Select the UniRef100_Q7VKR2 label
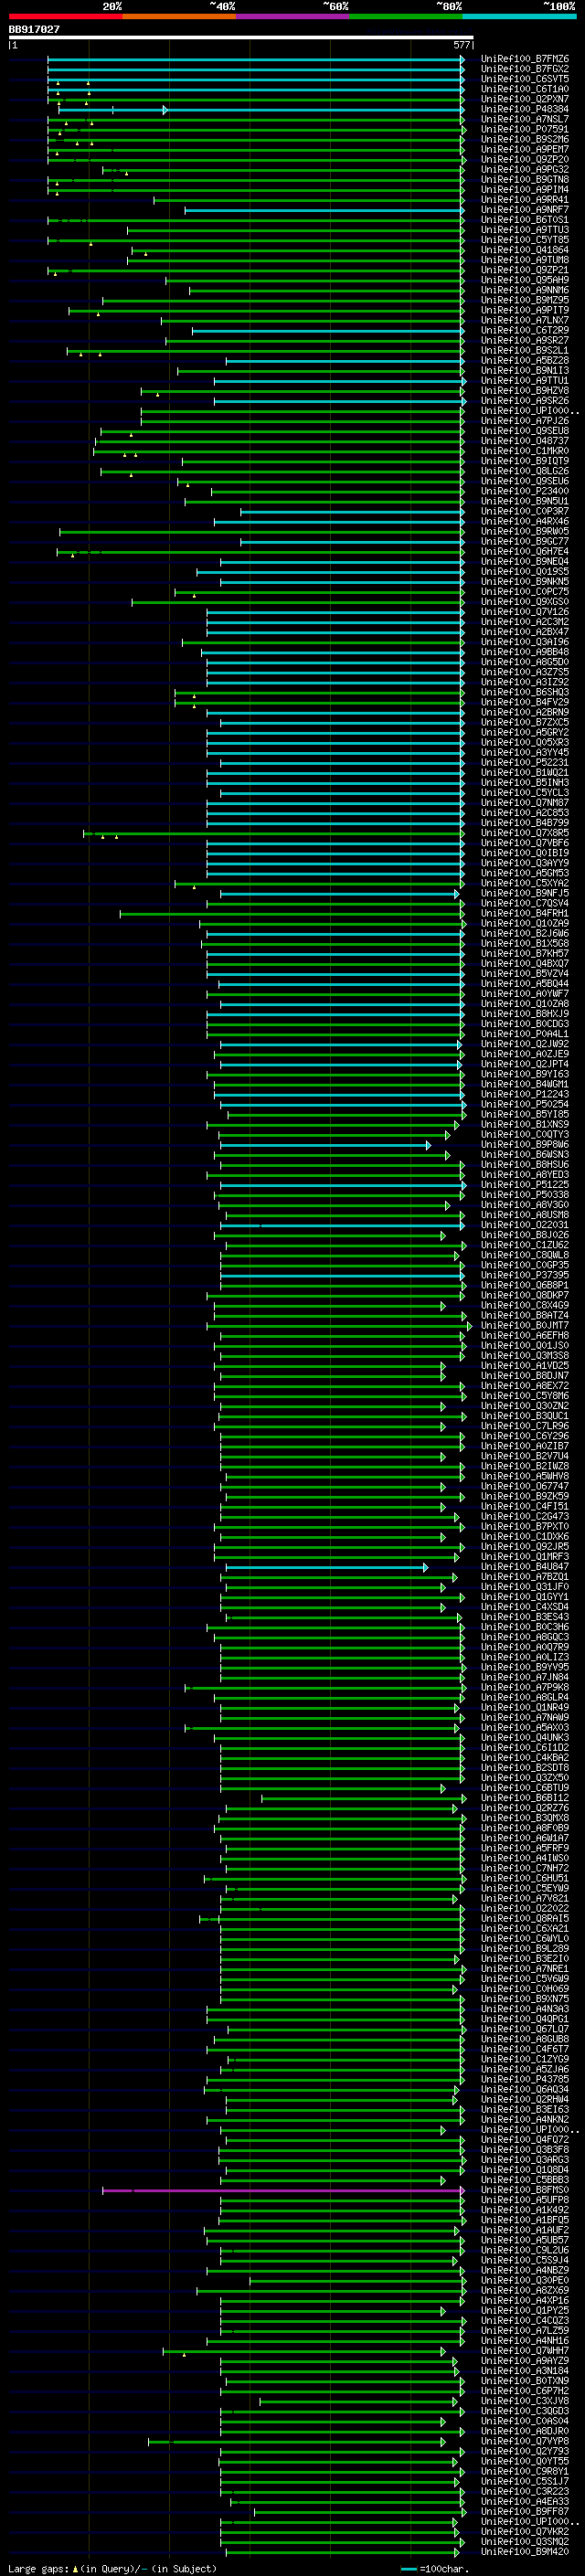585x2576 pixels. 525,2531
